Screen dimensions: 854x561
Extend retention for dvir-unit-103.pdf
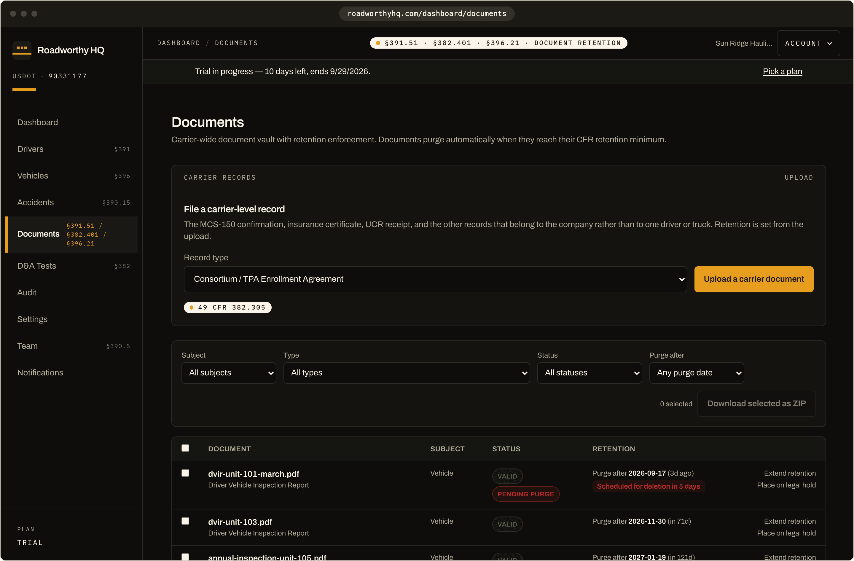(790, 522)
